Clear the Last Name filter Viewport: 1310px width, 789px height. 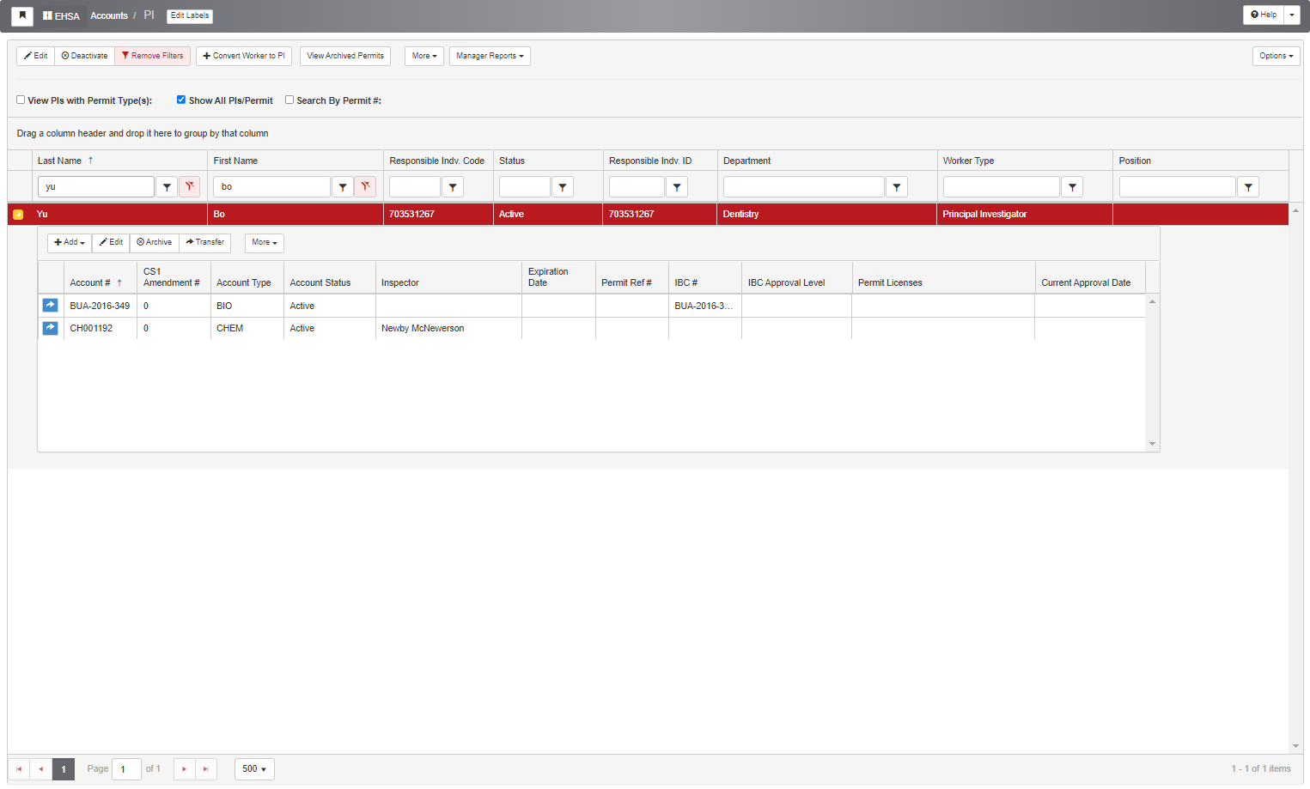tap(190, 186)
